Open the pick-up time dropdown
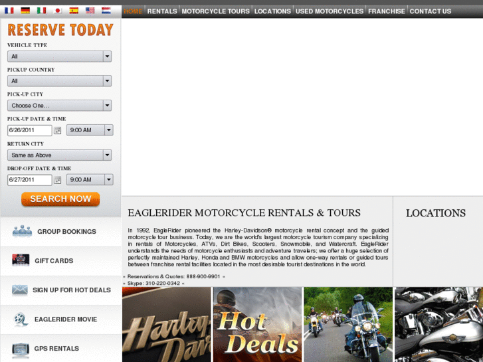483x362 pixels. coord(90,130)
